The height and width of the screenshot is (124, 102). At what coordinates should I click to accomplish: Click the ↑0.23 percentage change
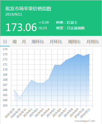pos(43,28)
